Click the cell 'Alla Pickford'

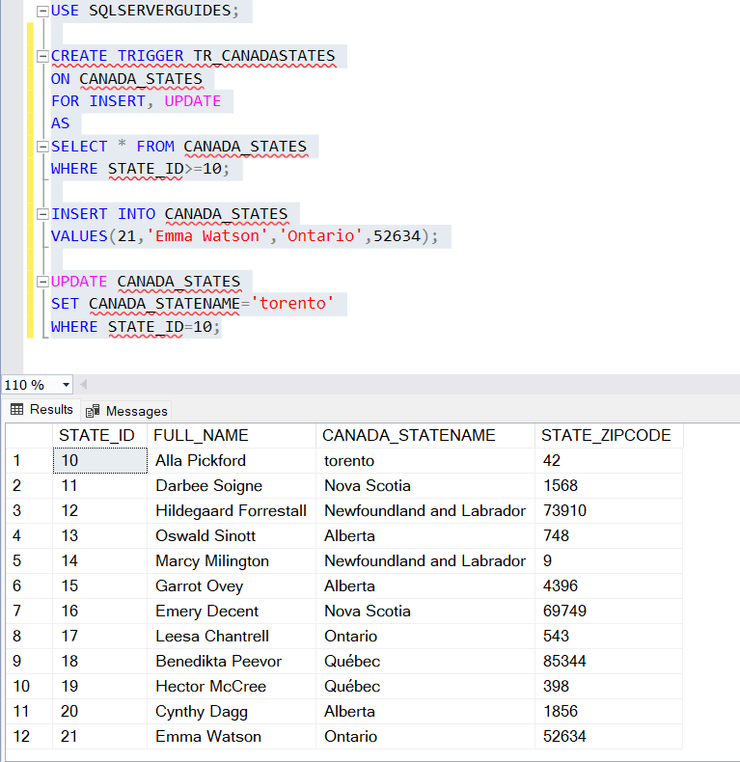click(232, 460)
